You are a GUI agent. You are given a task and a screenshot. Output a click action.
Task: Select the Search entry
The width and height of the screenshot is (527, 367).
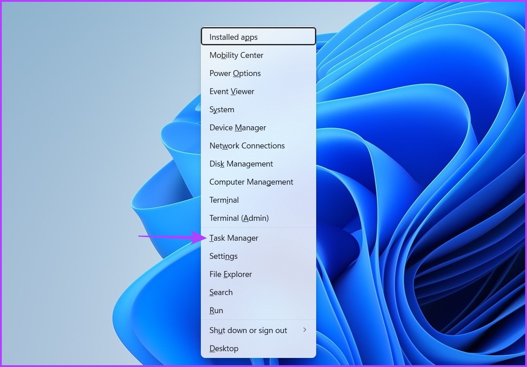pos(258,293)
